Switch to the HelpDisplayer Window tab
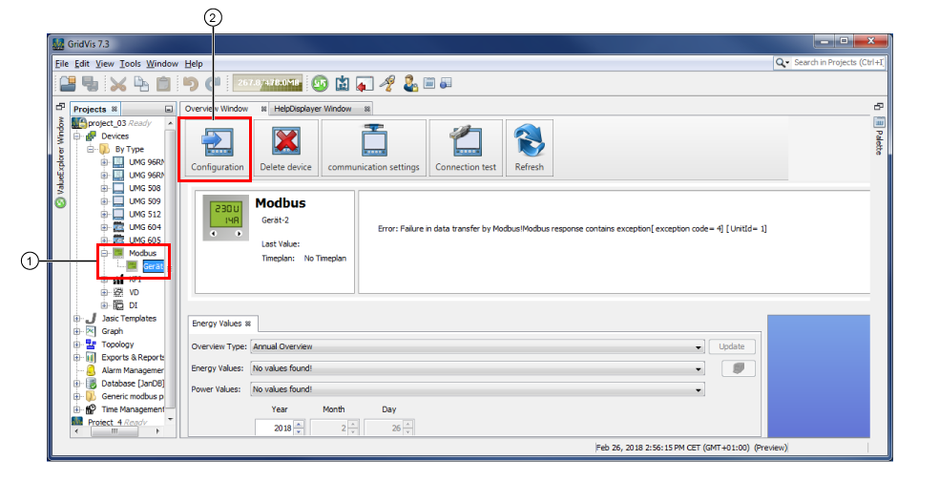939x502 pixels. point(312,109)
